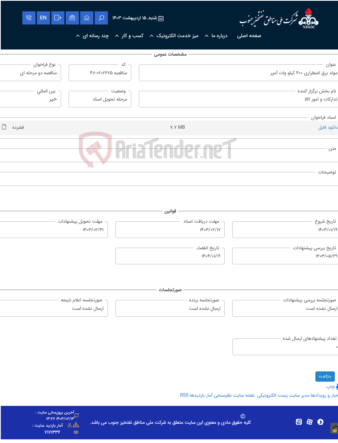Expand the میز خدمت الکترونیک menu chevron
Image resolution: width=338 pixels, height=443 pixels.
point(152,36)
